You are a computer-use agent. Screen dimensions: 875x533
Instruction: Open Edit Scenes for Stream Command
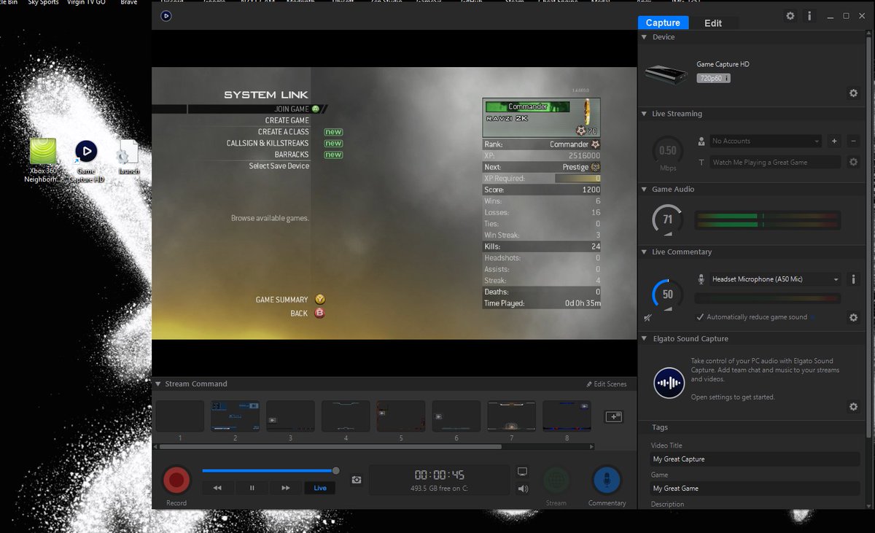point(607,384)
